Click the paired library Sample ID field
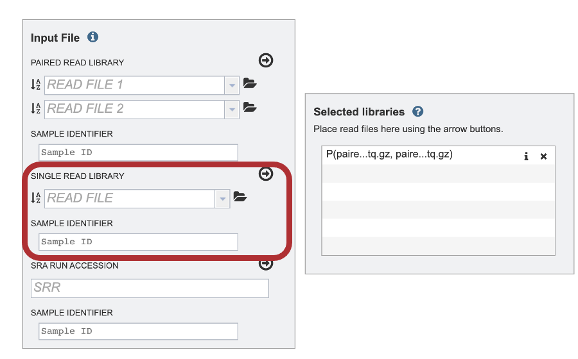Viewport: 578px width, 359px height. pyautogui.click(x=138, y=153)
